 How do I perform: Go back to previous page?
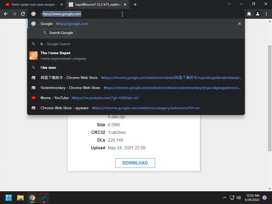[x=6, y=14]
